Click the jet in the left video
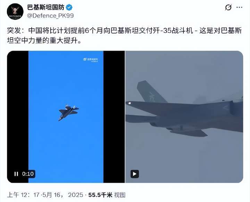Screen dimensions: 250x202 pyautogui.click(x=68, y=112)
